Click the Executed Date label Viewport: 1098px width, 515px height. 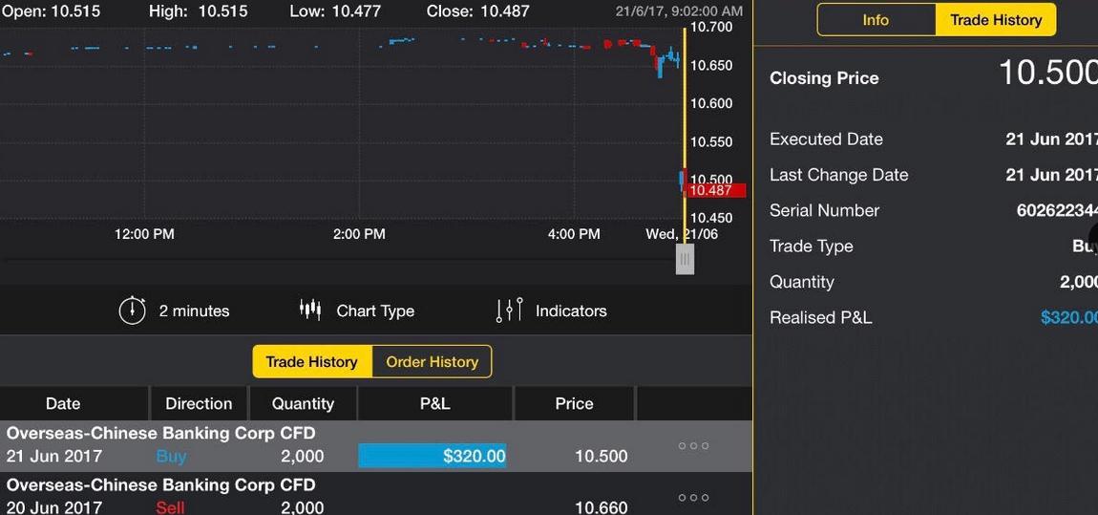826,139
